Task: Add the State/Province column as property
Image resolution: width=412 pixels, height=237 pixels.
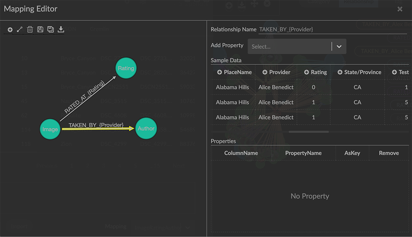Action: [x=340, y=72]
